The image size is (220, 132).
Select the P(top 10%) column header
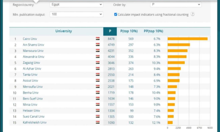[129, 31]
